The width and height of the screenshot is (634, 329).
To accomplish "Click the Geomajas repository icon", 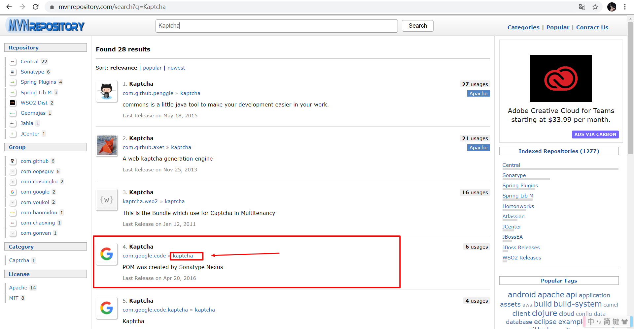I will click(x=13, y=113).
